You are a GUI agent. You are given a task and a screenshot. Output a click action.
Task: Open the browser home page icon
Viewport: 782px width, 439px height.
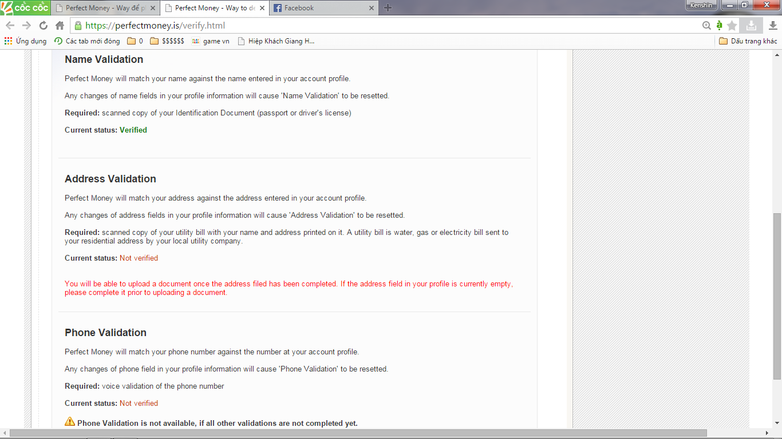coord(60,25)
